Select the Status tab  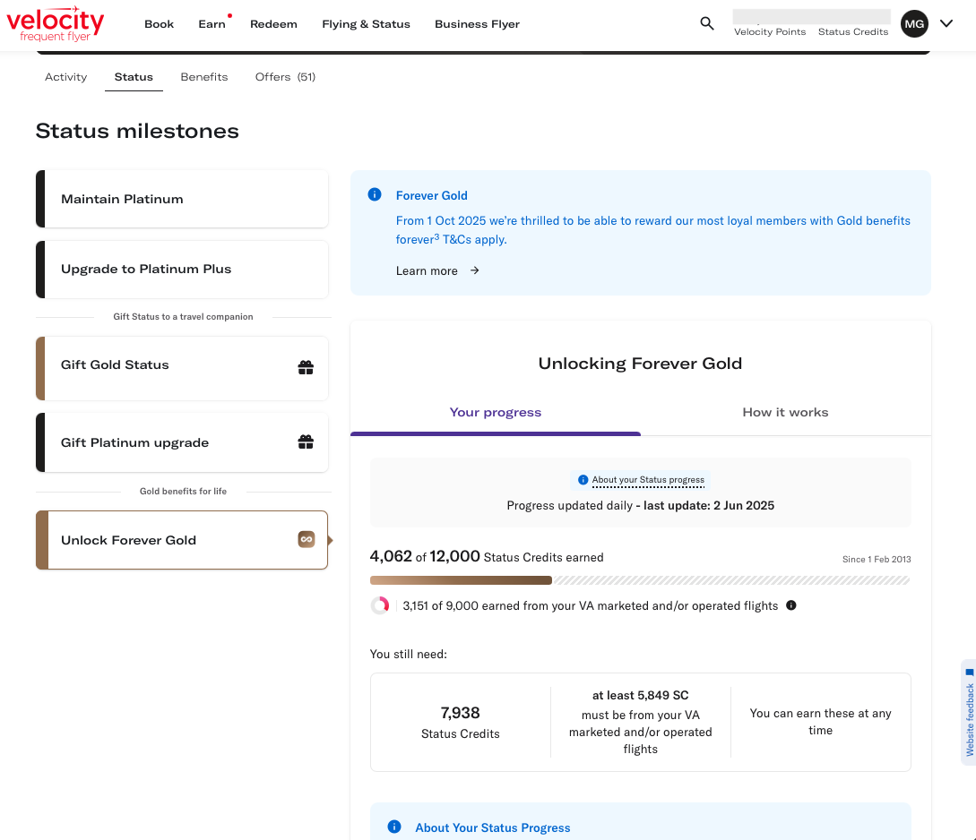[134, 77]
